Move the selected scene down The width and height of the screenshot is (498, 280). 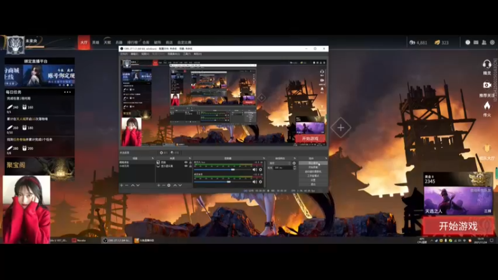pyautogui.click(x=138, y=185)
